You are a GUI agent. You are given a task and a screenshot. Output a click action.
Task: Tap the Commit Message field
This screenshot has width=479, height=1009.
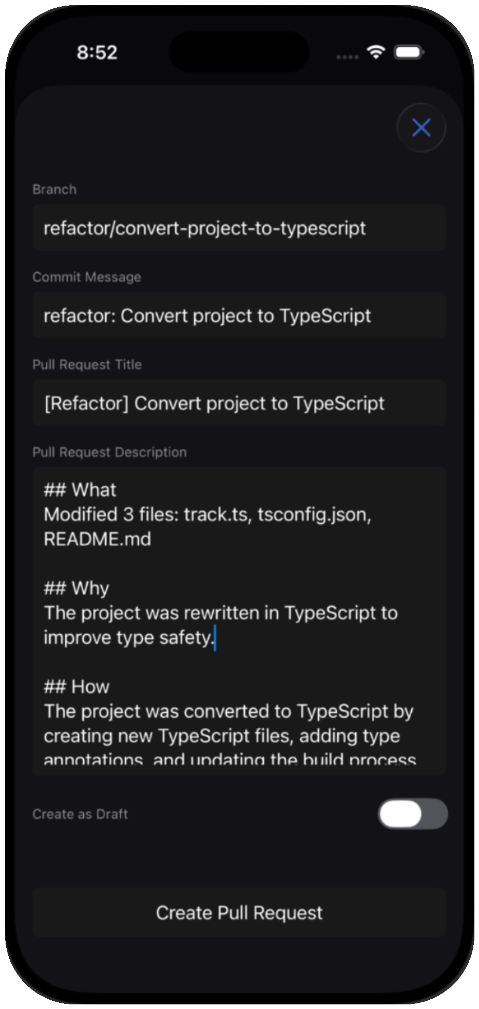point(239,315)
